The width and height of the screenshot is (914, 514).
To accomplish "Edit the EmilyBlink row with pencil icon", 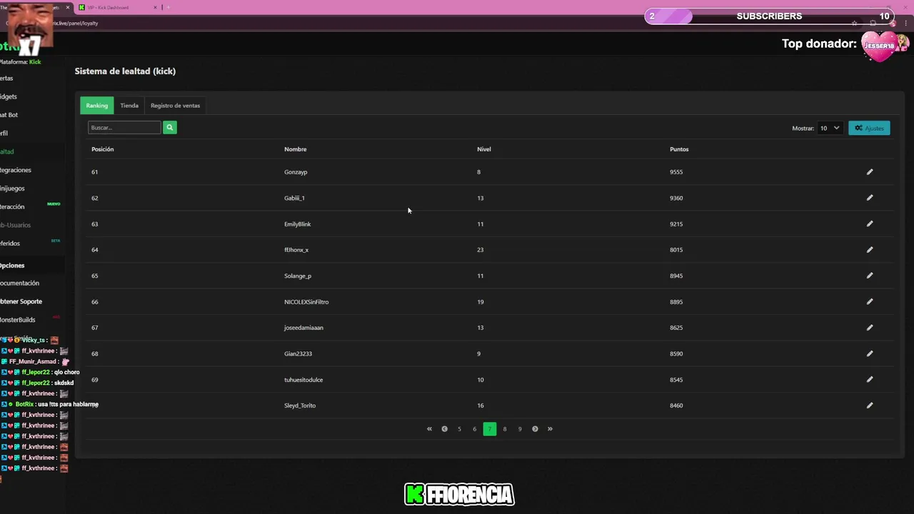I will (x=870, y=224).
